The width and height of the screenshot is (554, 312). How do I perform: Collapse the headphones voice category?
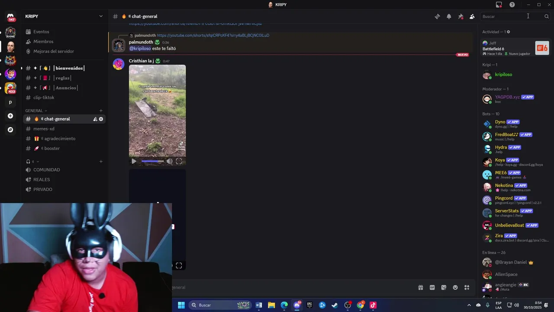32,162
